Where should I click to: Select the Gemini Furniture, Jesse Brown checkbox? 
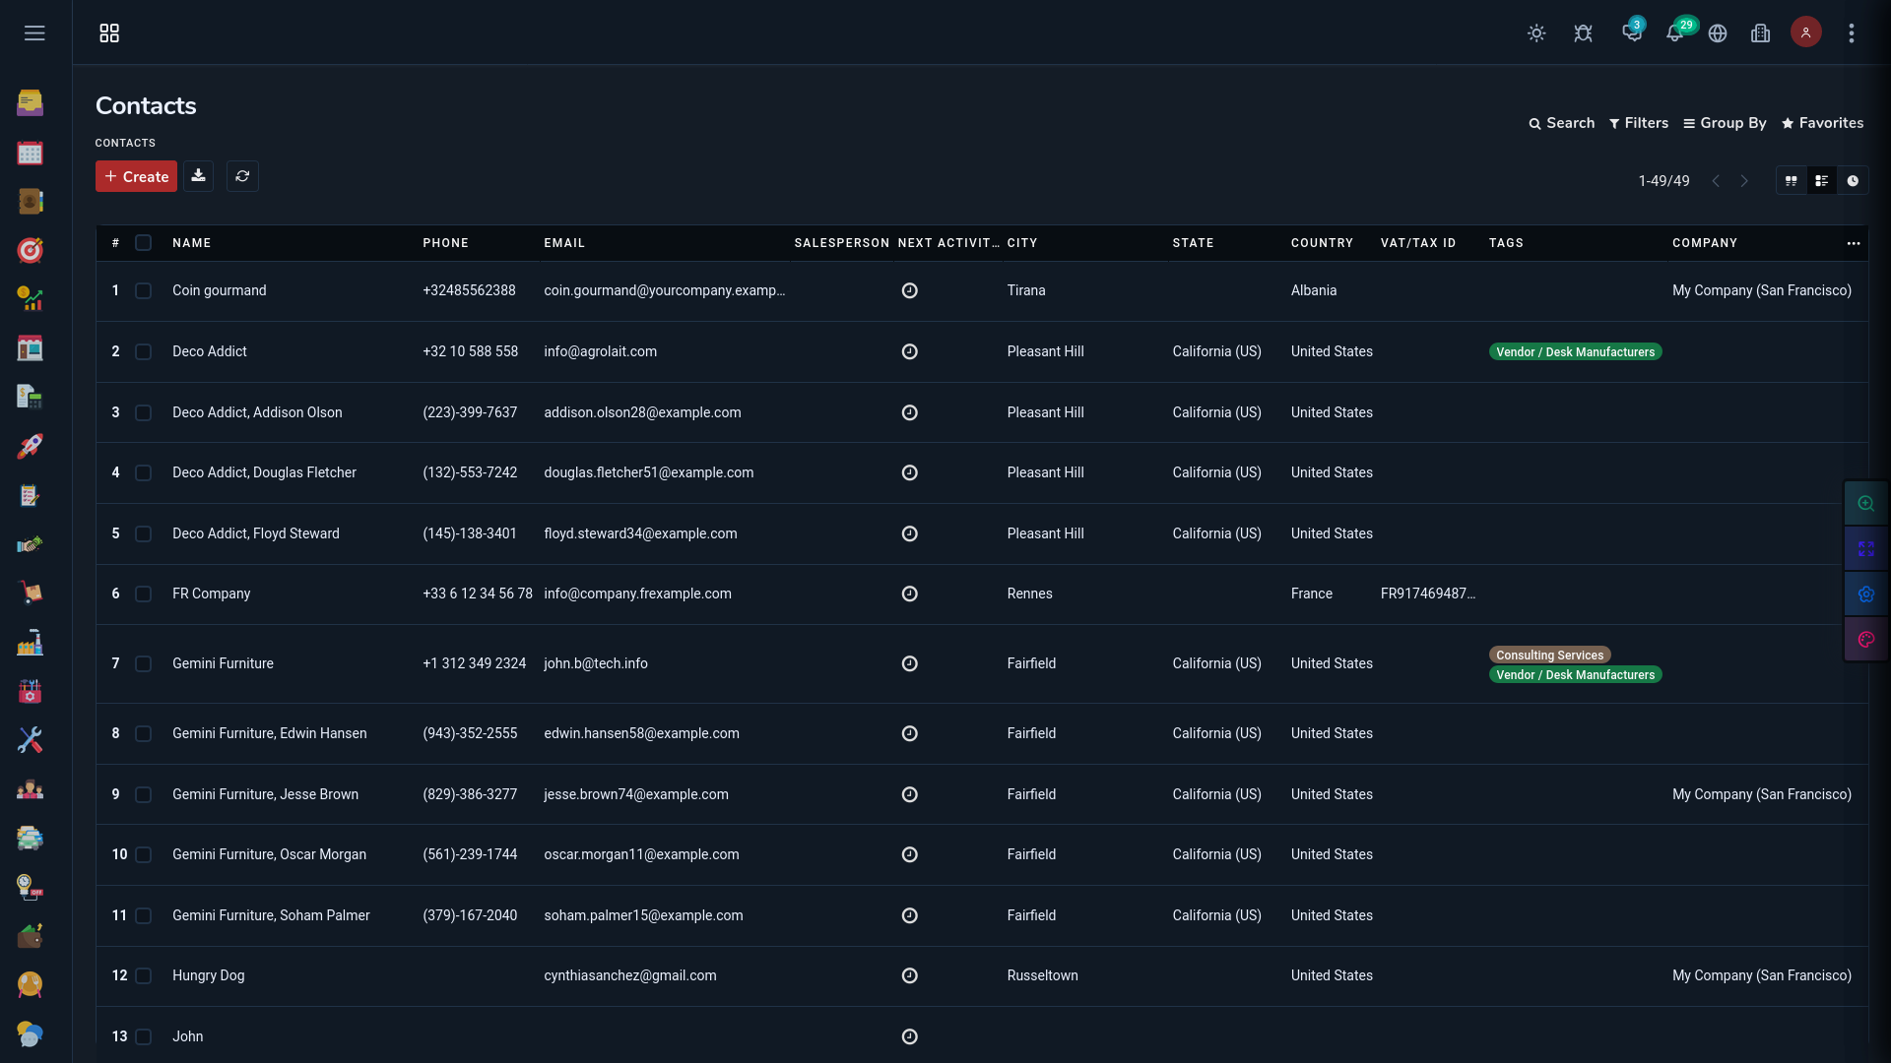143,795
